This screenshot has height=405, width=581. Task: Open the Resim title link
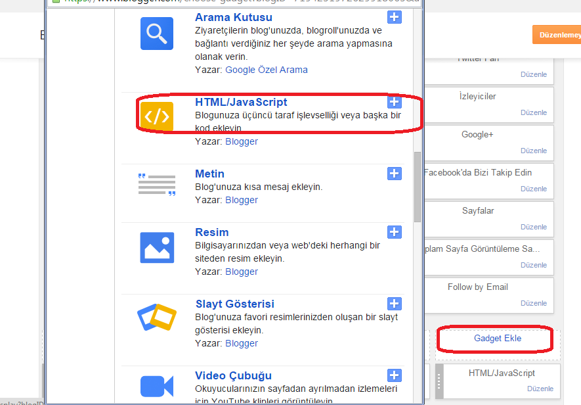pos(211,232)
